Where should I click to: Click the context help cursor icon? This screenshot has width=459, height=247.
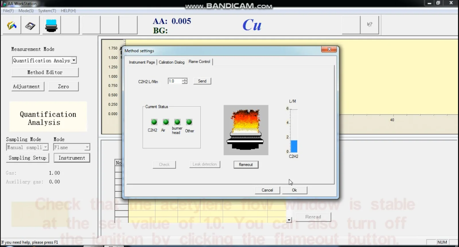pyautogui.click(x=369, y=25)
